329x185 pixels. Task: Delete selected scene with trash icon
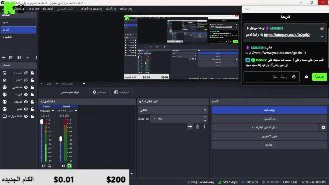pos(11,58)
